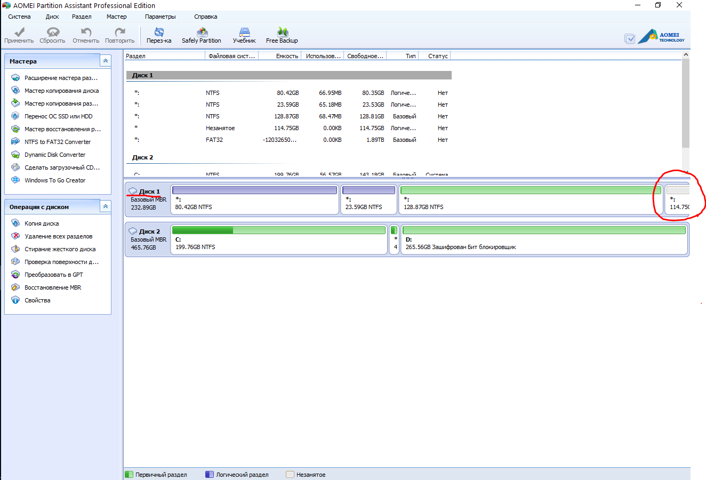This screenshot has height=480, width=706.
Task: Collapse the Мастера panel
Action: (106, 61)
